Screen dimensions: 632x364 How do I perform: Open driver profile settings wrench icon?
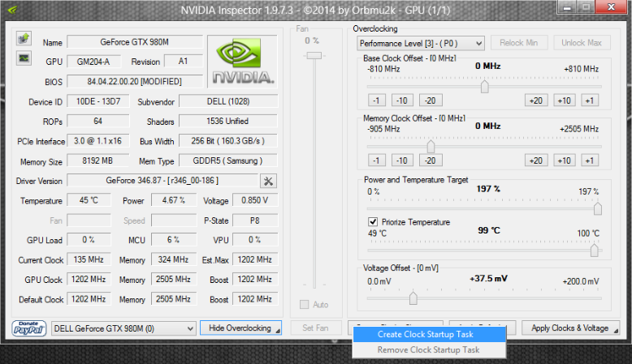coord(268,182)
